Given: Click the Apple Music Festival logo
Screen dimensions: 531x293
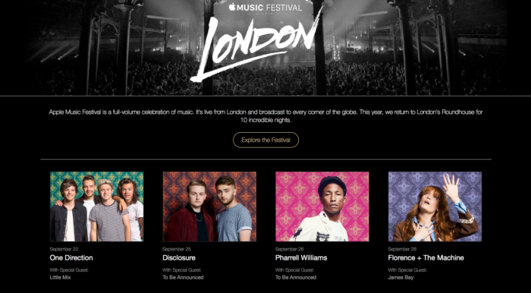Looking at the screenshot, I should [x=265, y=8].
